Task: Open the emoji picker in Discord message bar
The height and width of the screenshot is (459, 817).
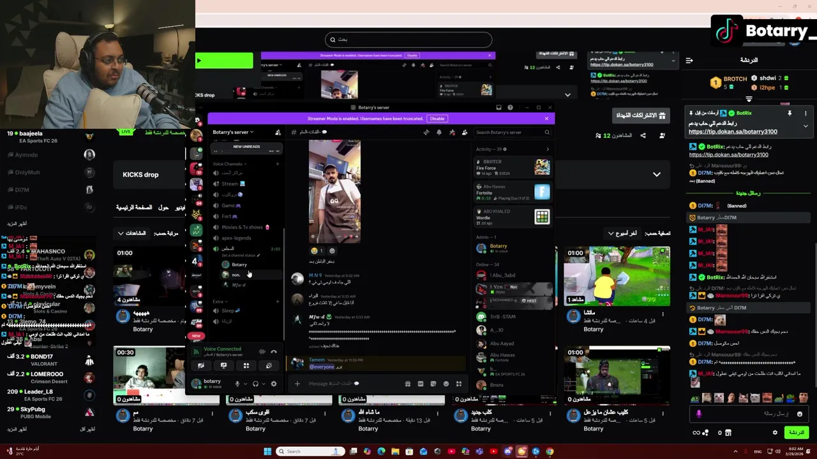Action: (446, 384)
